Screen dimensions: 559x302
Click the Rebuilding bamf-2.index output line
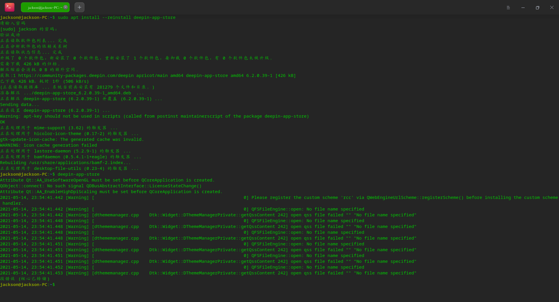(x=65, y=163)
